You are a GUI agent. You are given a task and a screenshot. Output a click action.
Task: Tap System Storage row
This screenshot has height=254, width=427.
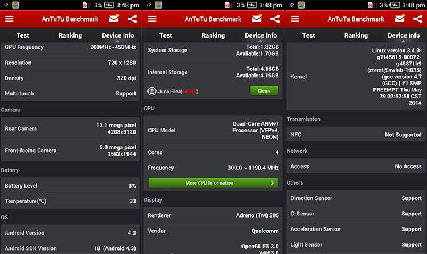tap(213, 50)
